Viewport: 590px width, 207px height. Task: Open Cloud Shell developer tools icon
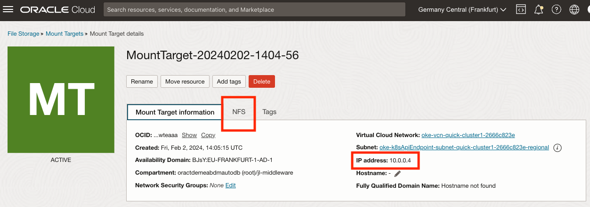pos(521,9)
